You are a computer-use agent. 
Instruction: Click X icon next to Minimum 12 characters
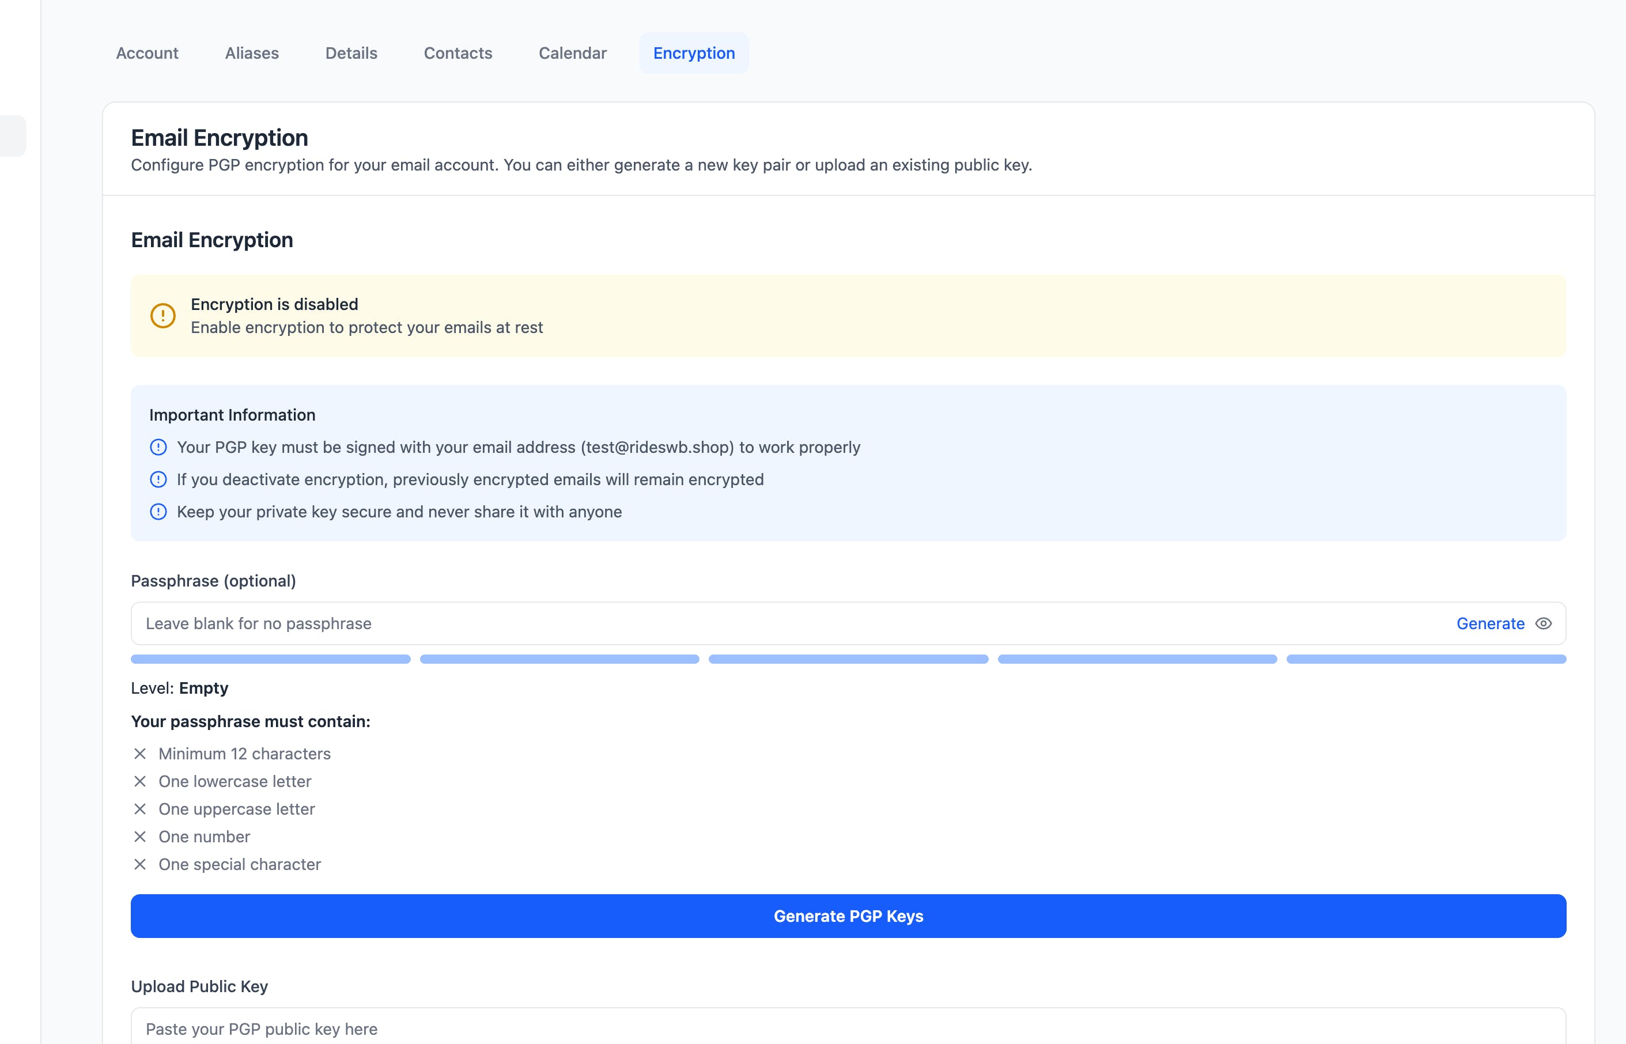(x=139, y=754)
